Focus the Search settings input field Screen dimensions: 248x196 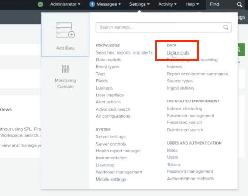[163, 27]
